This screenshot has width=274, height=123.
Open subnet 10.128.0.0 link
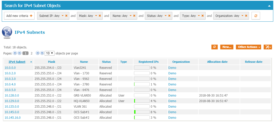pos(12,96)
